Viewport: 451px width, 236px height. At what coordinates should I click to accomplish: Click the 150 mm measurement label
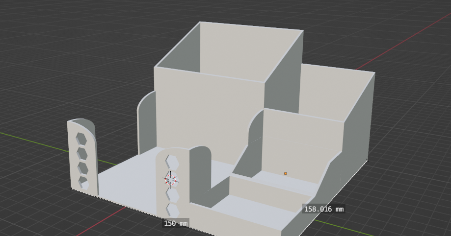(175, 223)
